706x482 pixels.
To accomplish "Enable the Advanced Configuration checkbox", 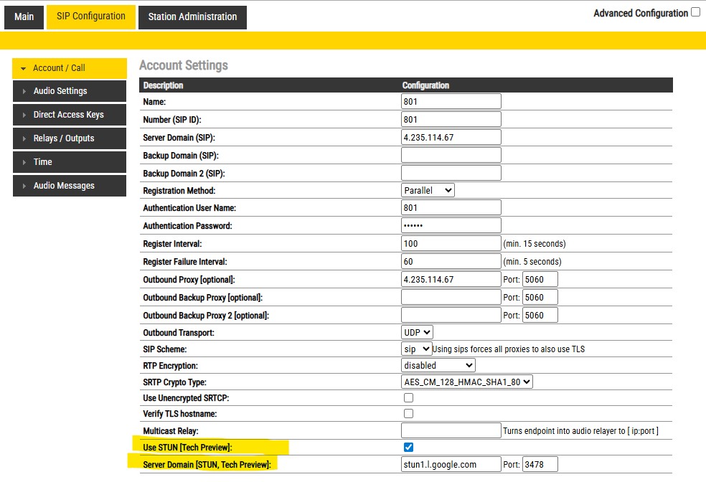I will (x=695, y=12).
